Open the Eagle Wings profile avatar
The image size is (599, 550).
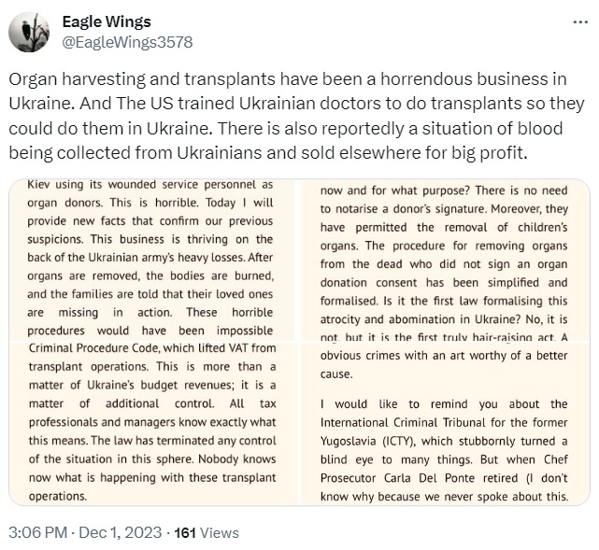pyautogui.click(x=29, y=32)
